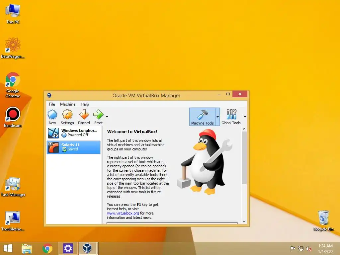This screenshot has height=255, width=340.
Task: Open the Windows Start button
Action: coord(8,248)
